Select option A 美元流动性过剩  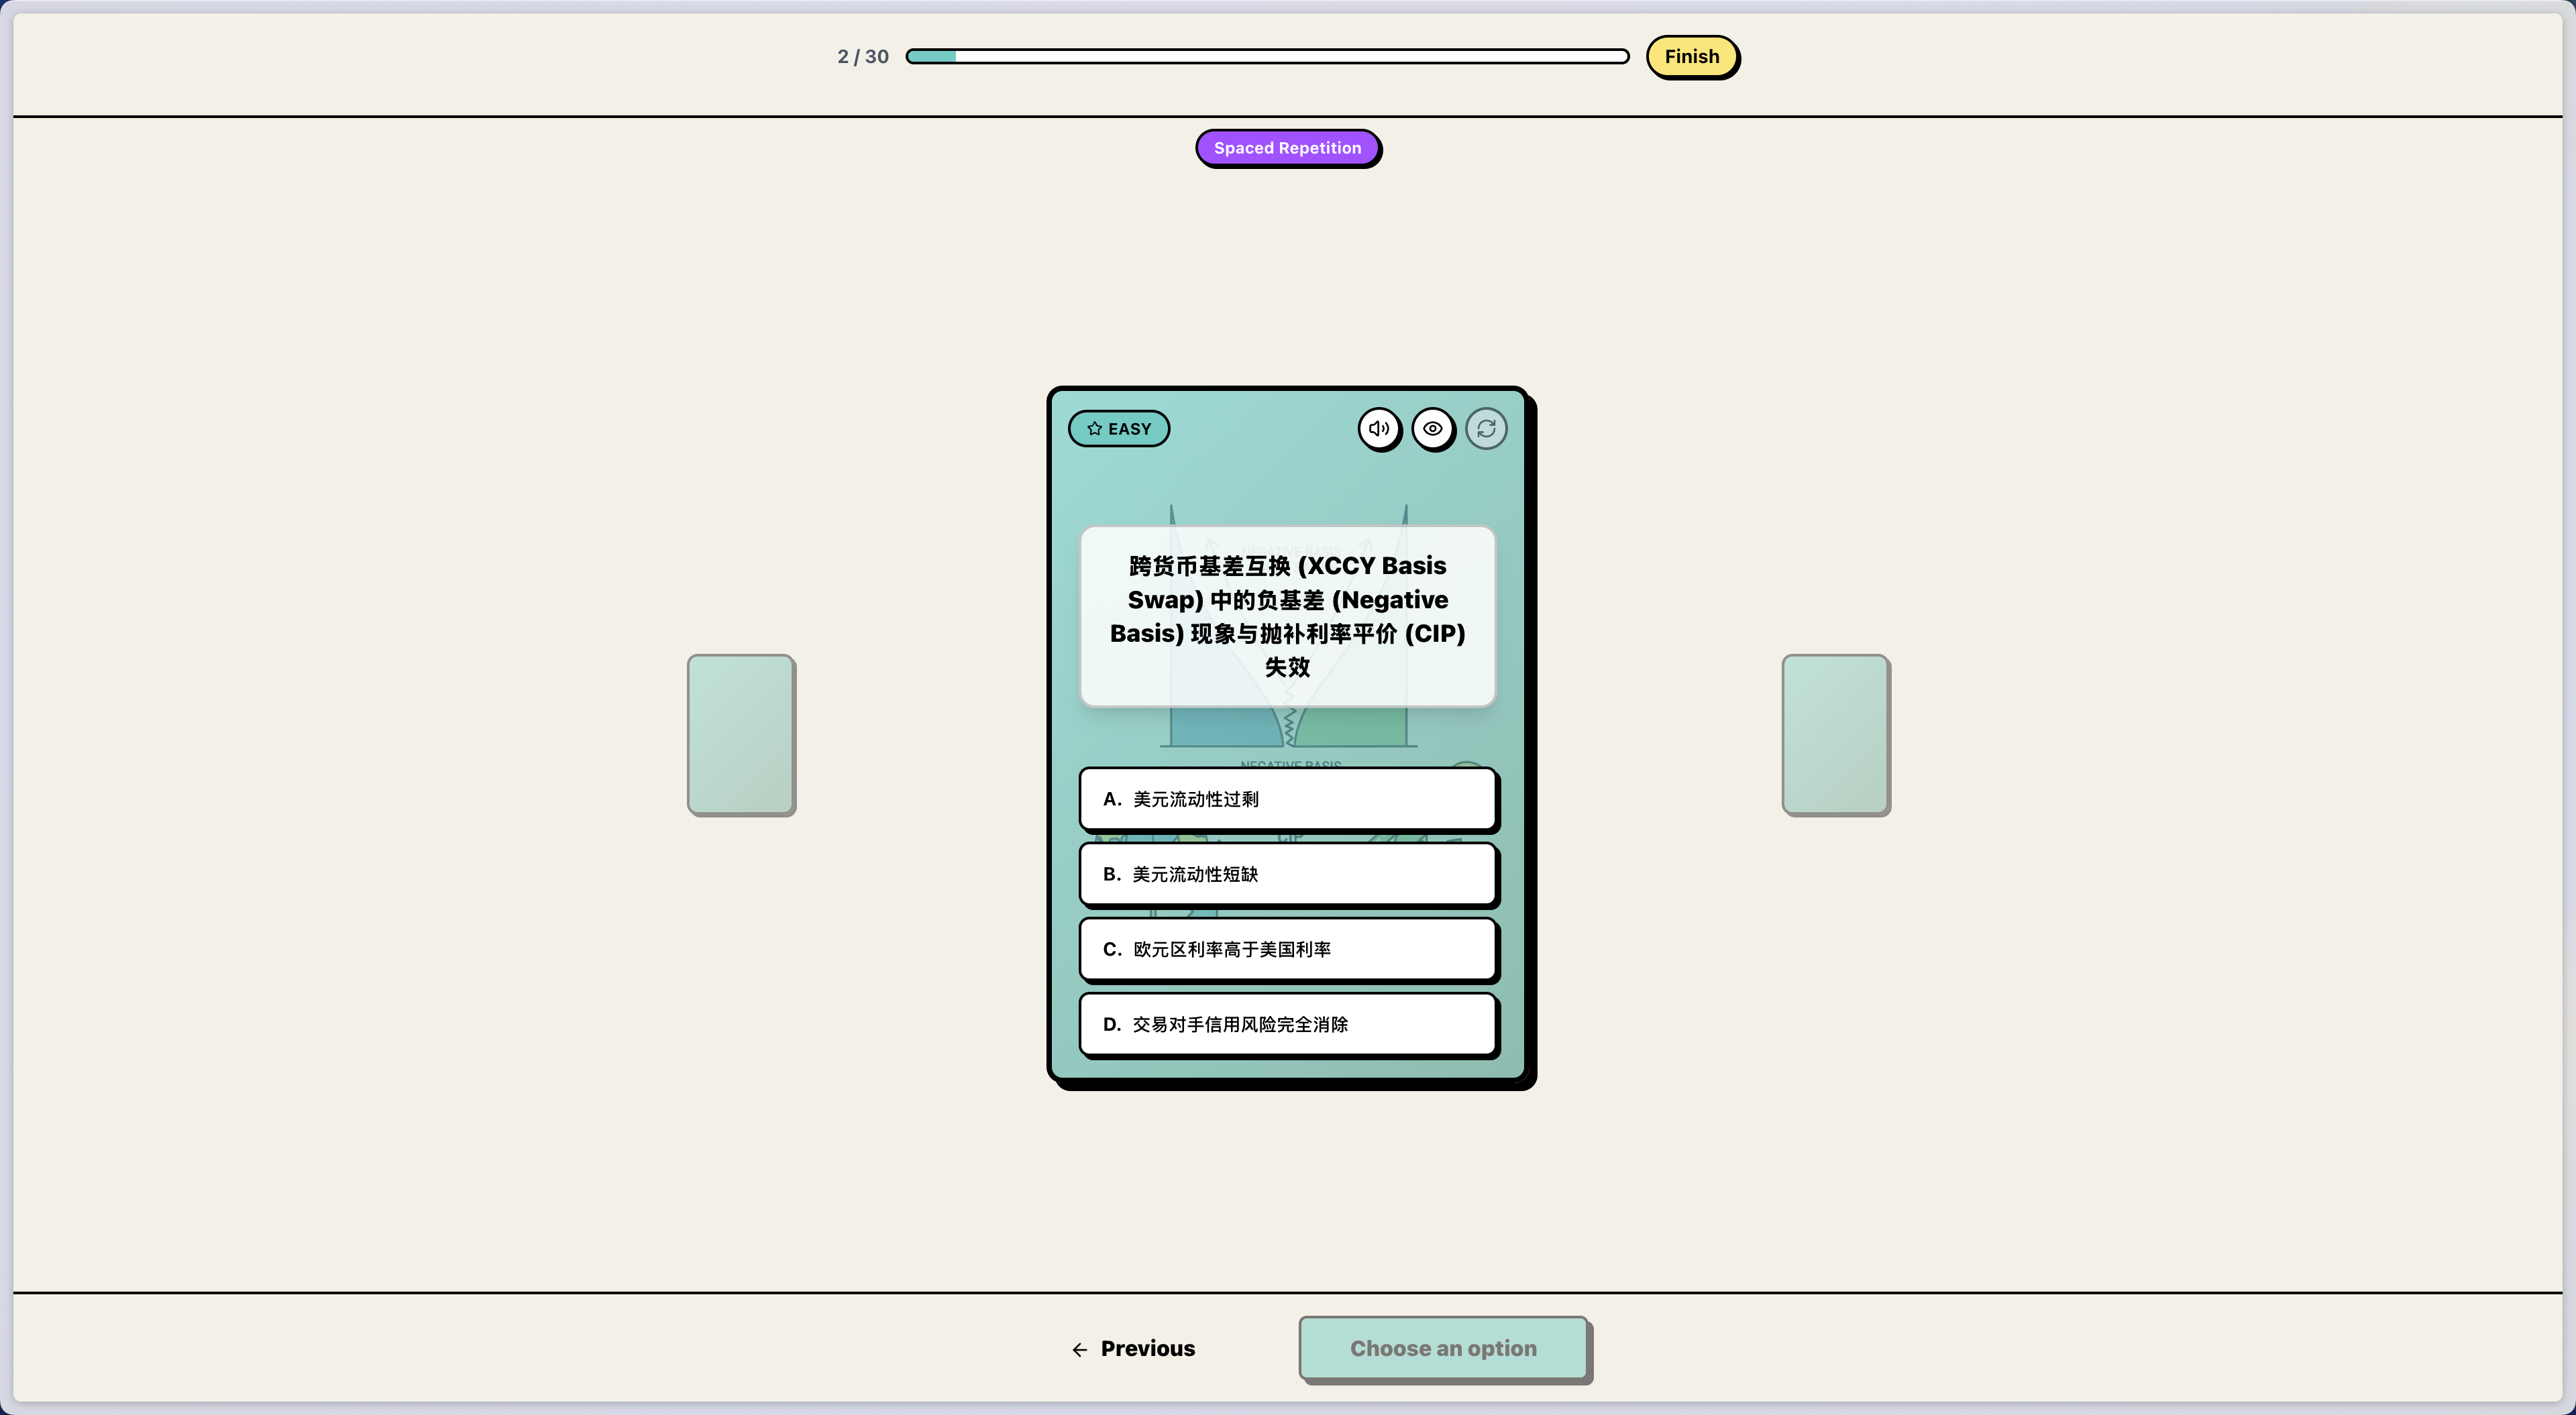pyautogui.click(x=1287, y=799)
